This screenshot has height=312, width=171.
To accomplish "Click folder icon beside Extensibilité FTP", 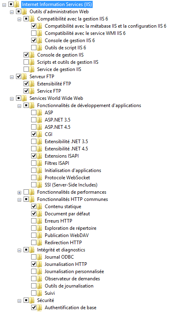I will point(32,84).
